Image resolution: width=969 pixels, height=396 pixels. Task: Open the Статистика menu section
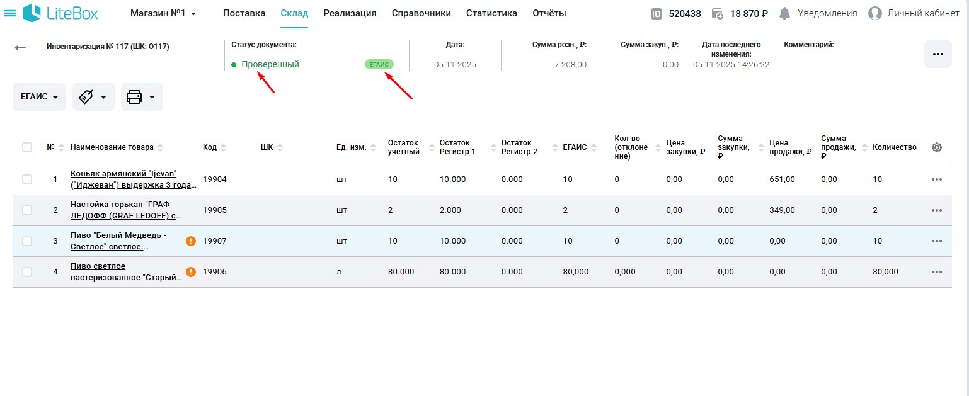491,13
